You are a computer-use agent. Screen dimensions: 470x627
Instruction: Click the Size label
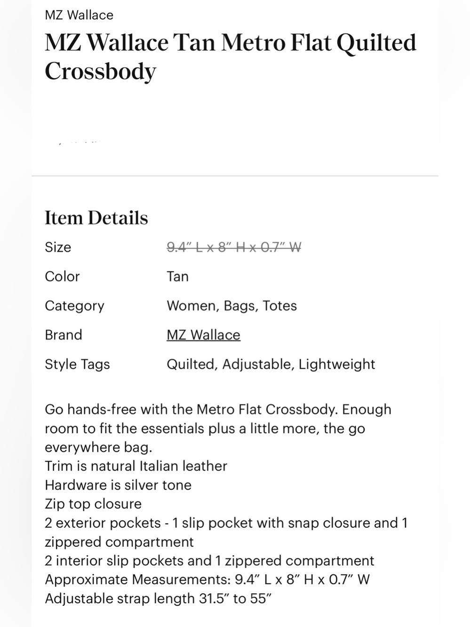(58, 247)
